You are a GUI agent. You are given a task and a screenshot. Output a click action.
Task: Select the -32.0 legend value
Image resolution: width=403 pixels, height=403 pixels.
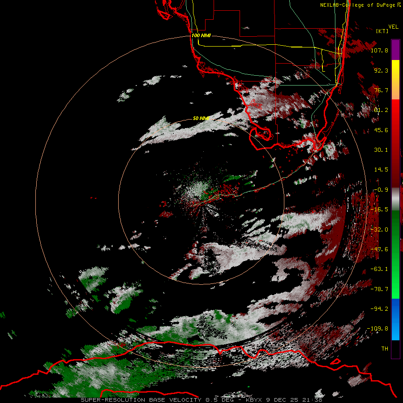point(379,229)
